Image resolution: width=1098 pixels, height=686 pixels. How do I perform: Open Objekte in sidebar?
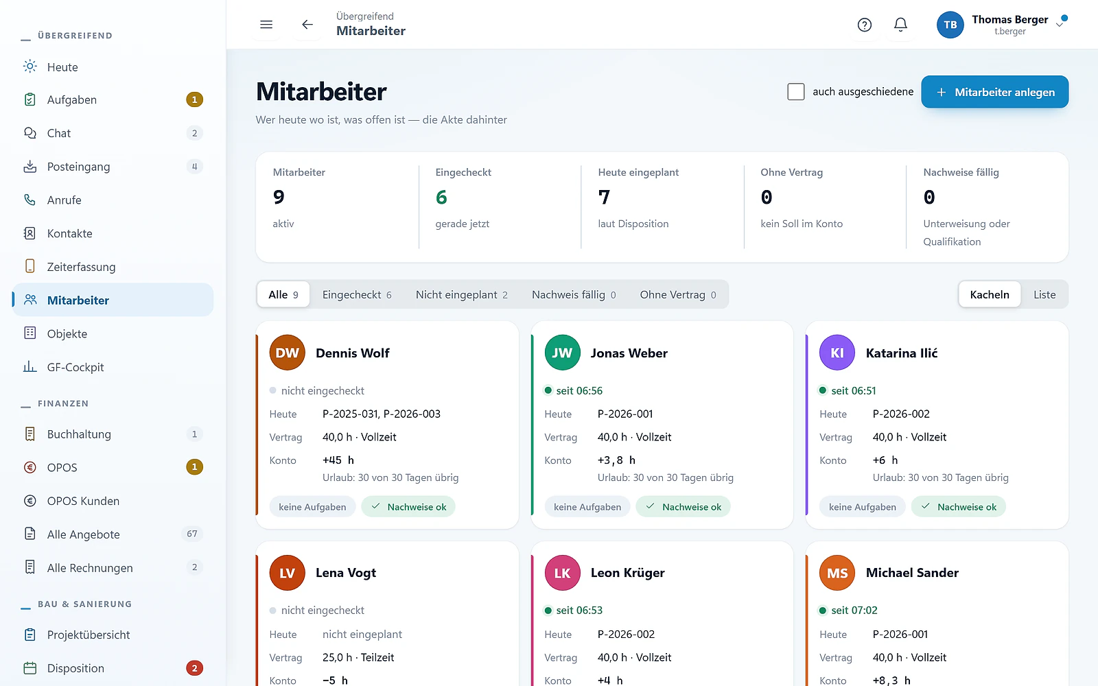[x=113, y=334]
